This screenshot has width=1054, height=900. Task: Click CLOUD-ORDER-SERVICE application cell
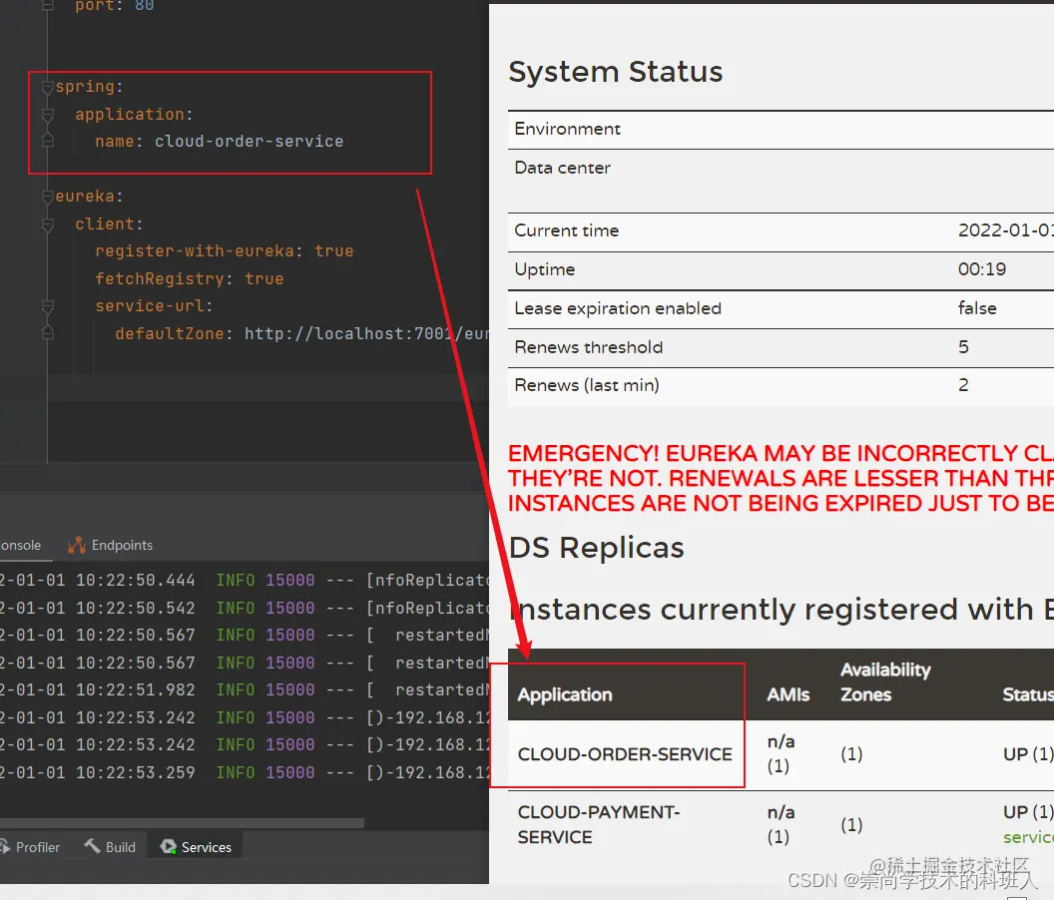click(625, 754)
